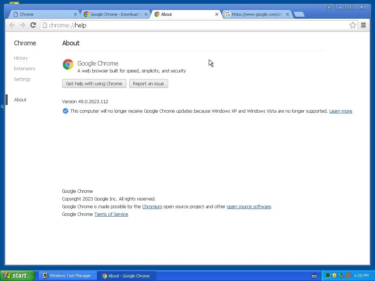Select the About tab

[x=185, y=14]
